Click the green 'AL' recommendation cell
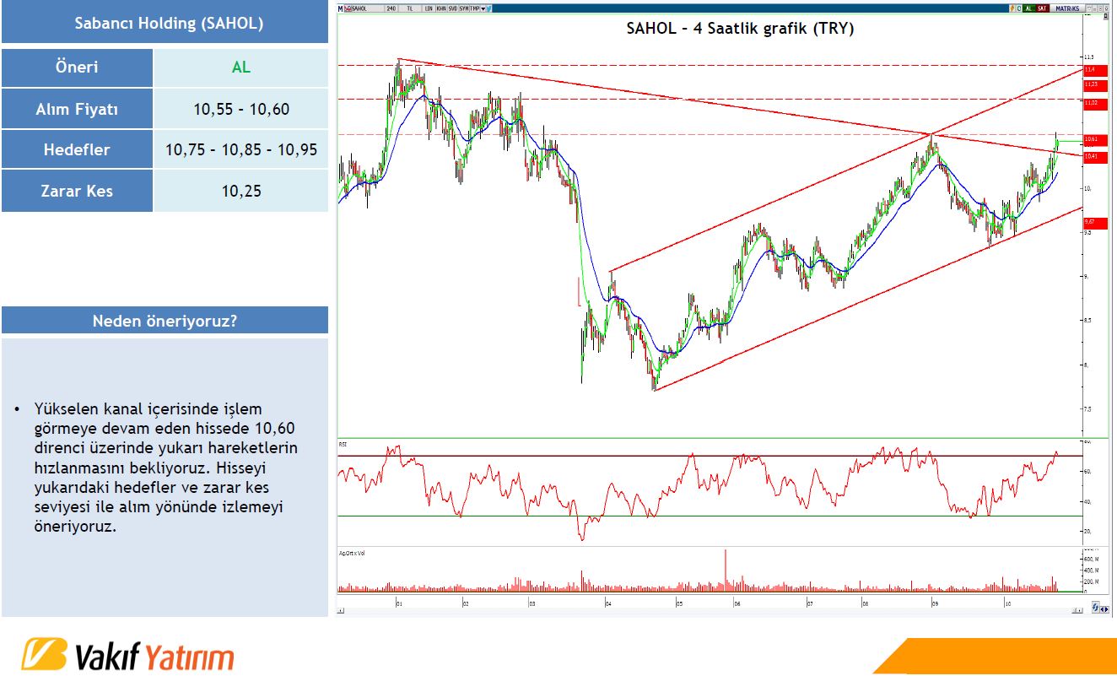The height and width of the screenshot is (676, 1117). click(240, 68)
